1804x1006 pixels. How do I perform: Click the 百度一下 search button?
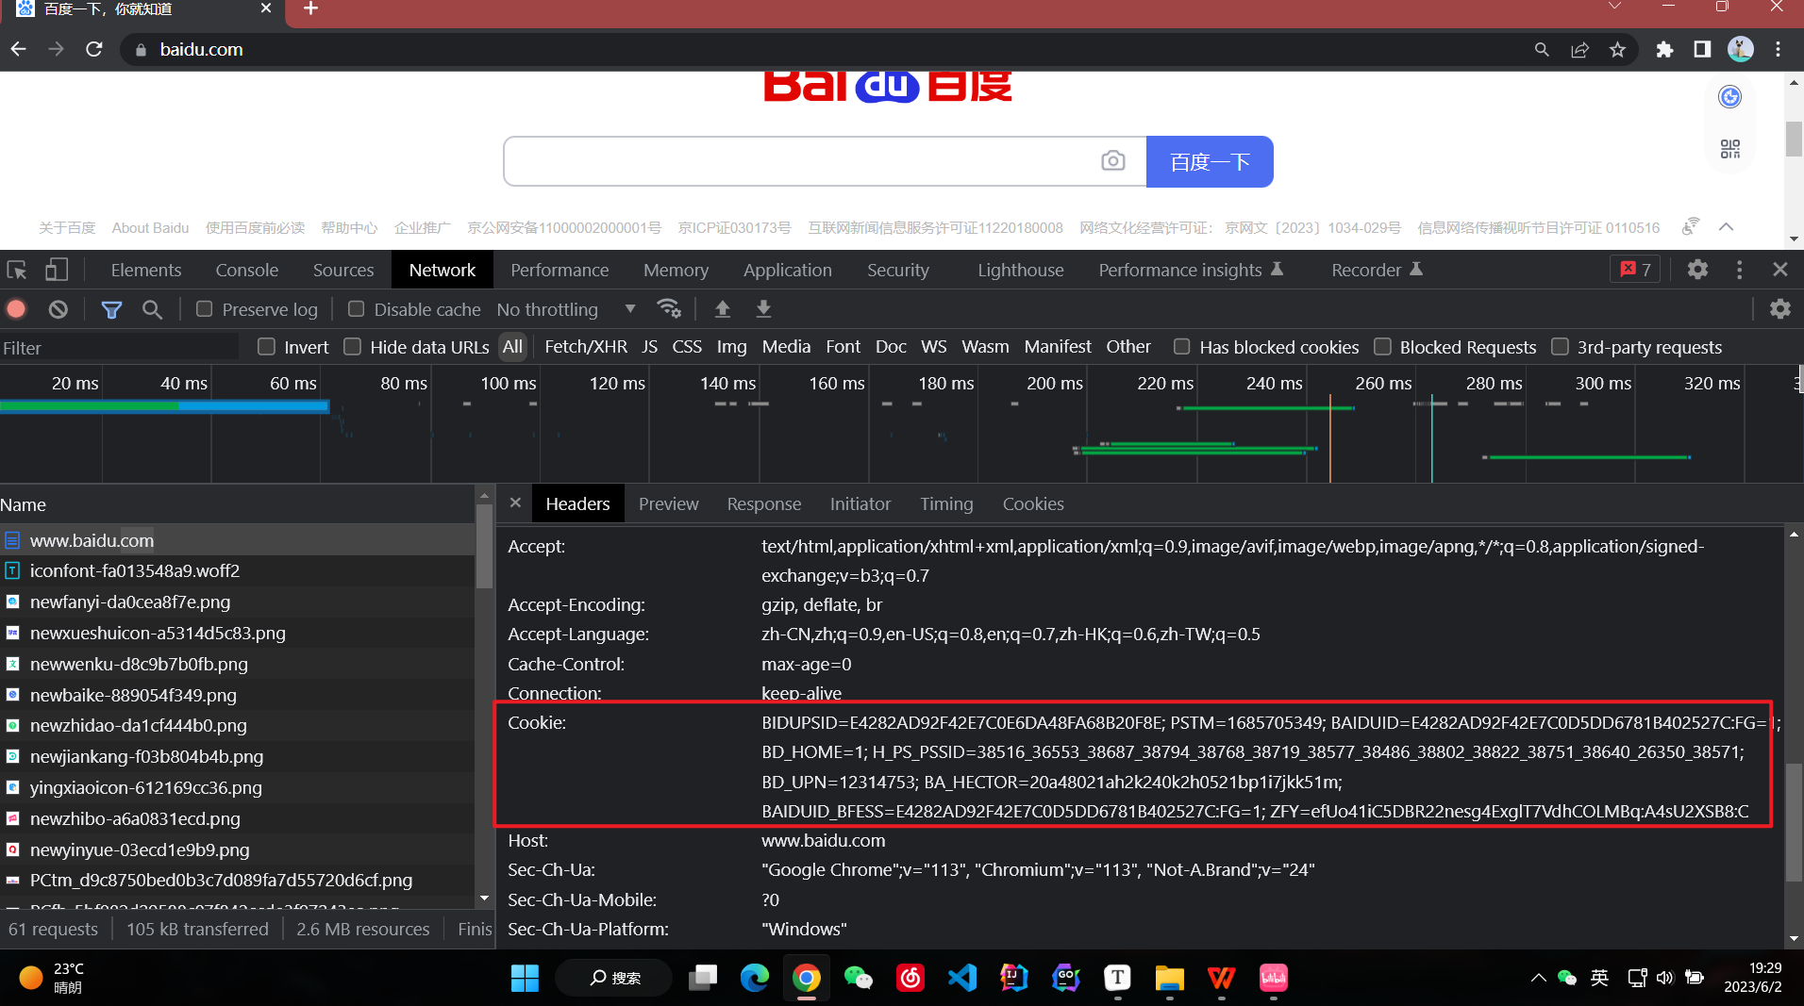coord(1209,162)
